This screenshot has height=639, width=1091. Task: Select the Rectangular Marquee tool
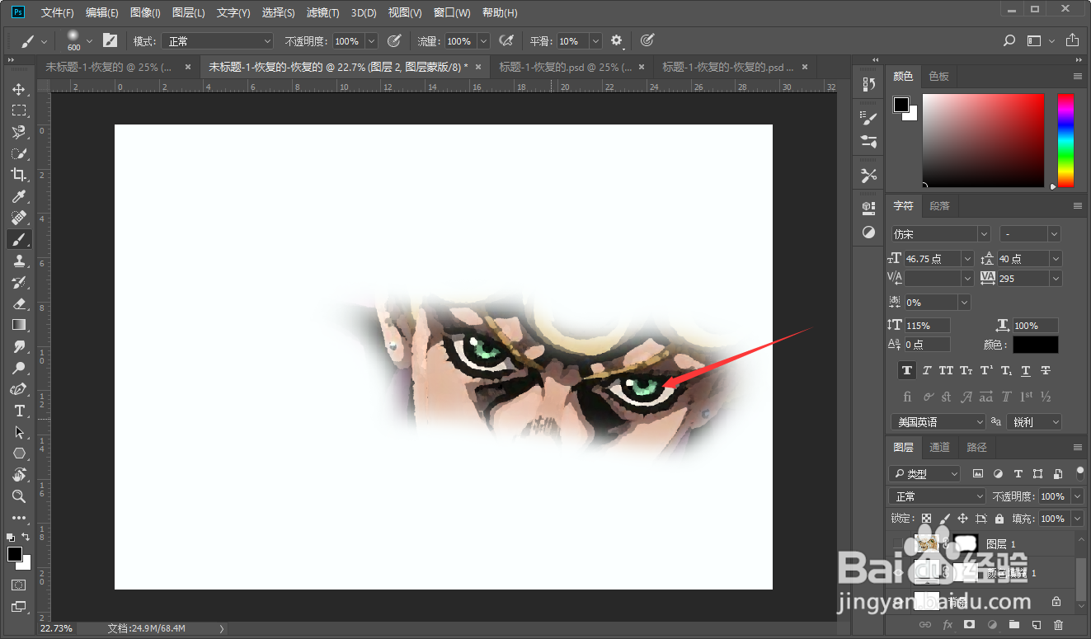pos(18,110)
